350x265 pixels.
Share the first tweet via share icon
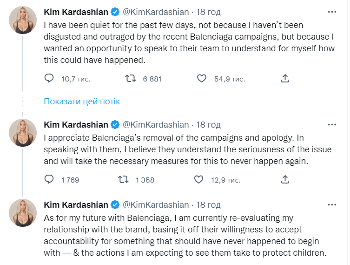click(x=286, y=79)
